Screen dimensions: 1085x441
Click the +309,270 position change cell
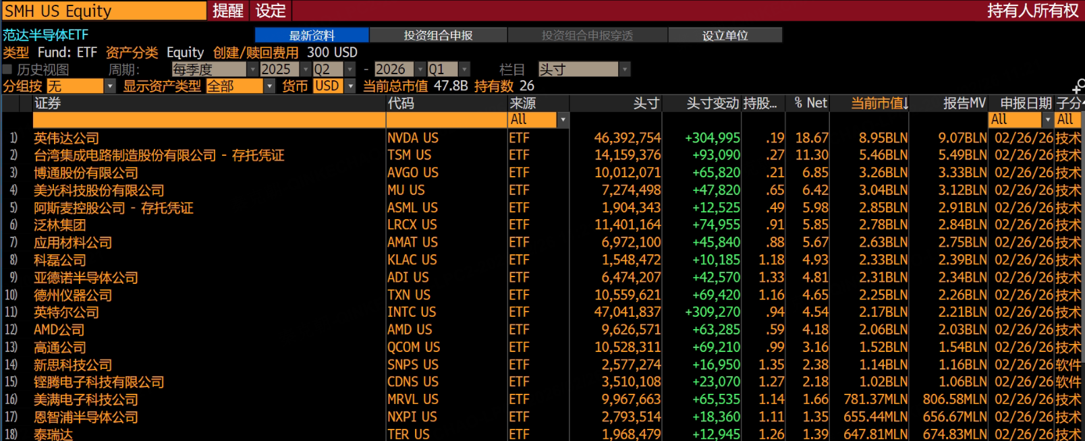[x=713, y=313]
